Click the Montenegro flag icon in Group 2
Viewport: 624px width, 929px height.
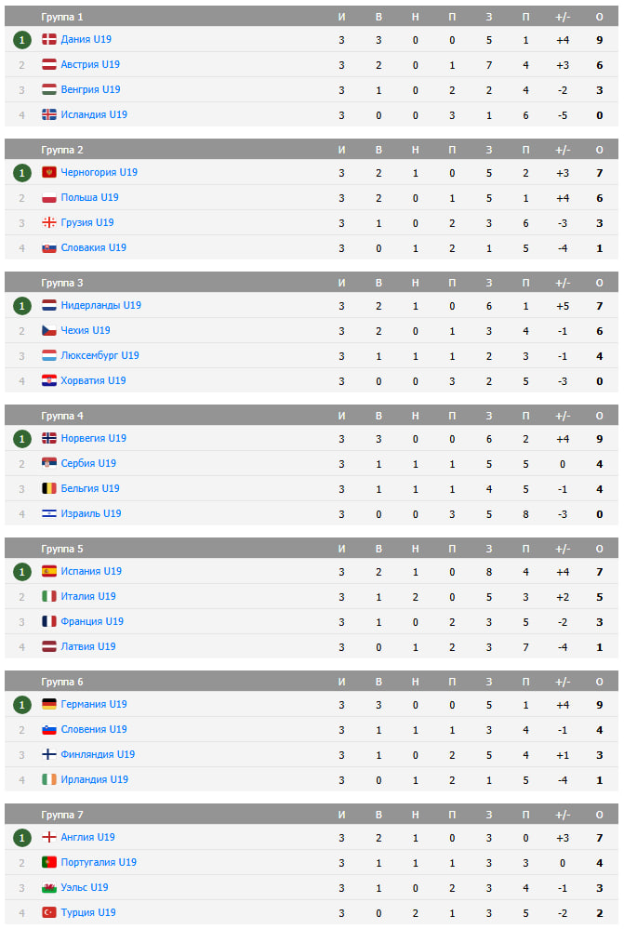pyautogui.click(x=49, y=172)
